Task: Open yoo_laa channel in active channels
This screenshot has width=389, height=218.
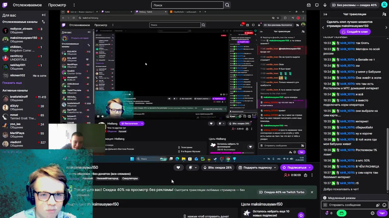Action: tap(24, 126)
